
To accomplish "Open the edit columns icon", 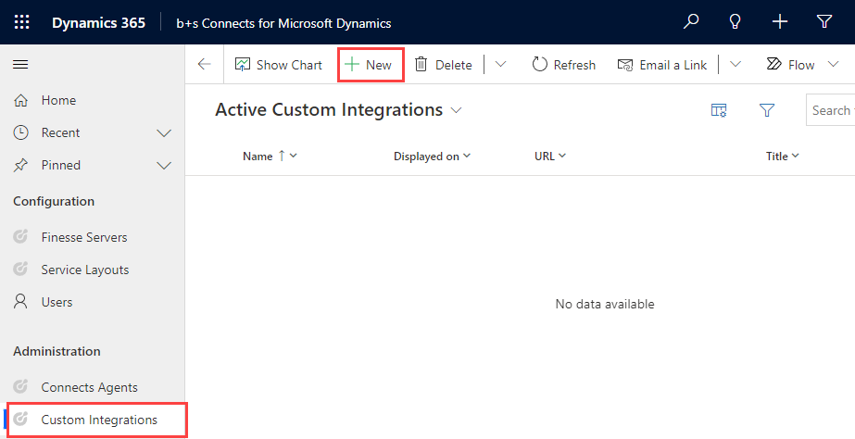I will coord(719,110).
